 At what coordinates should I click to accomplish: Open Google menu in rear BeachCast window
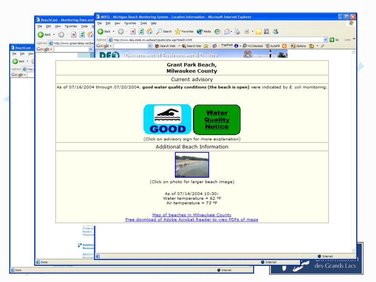18,75
